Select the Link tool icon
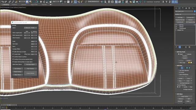The width and height of the screenshot is (196, 110). coord(9,2)
